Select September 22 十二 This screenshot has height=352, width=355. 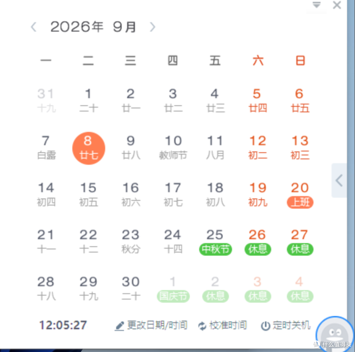88,241
